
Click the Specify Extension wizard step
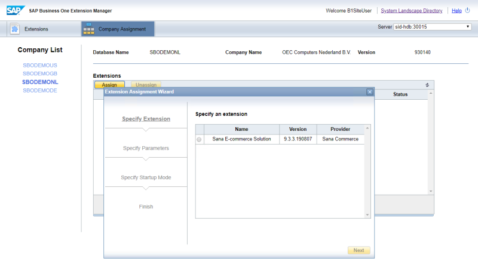coord(146,119)
